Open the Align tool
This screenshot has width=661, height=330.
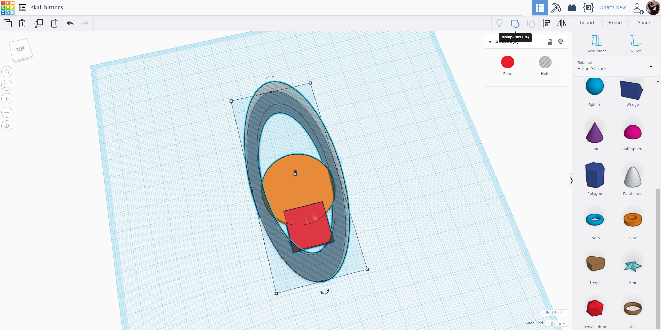tap(547, 23)
